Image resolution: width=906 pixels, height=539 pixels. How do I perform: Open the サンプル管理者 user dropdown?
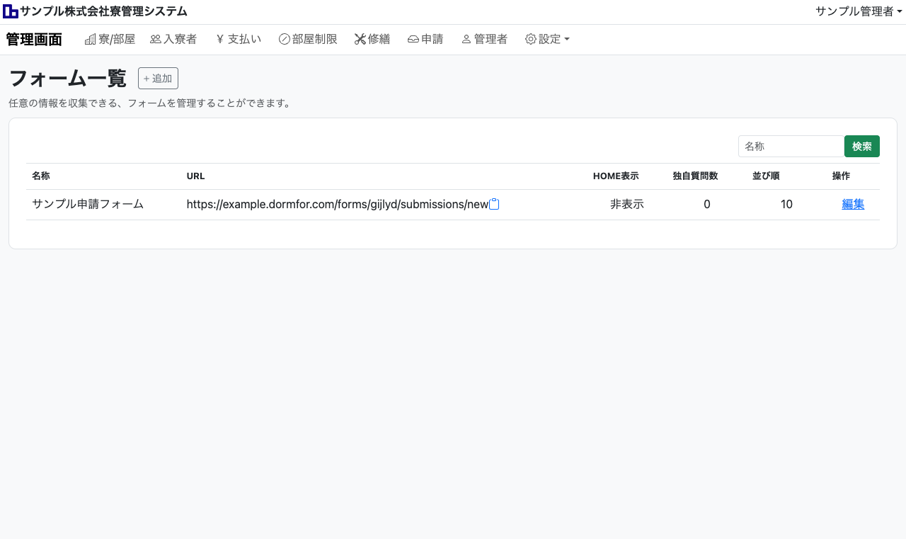click(x=858, y=11)
